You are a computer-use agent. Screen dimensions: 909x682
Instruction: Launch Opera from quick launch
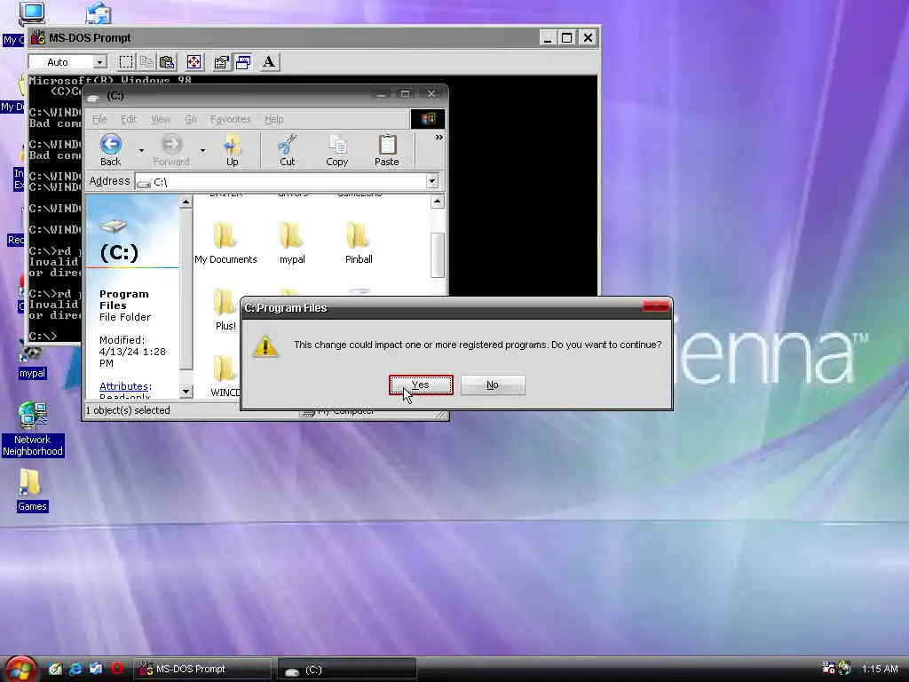pyautogui.click(x=116, y=669)
